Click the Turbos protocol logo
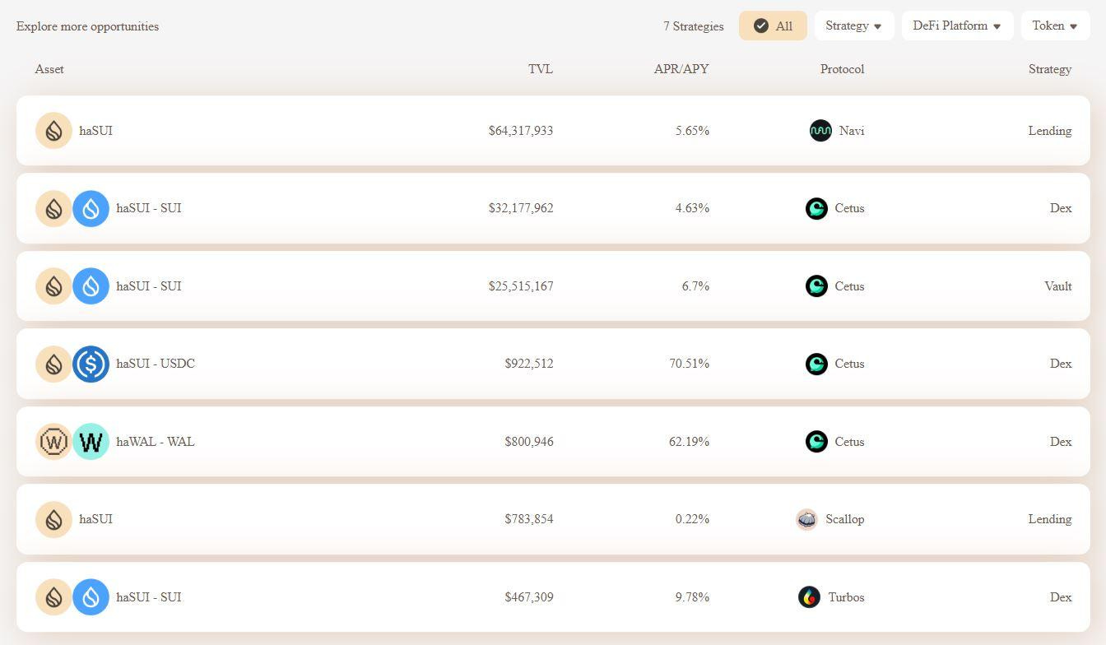The image size is (1106, 645). [x=809, y=597]
